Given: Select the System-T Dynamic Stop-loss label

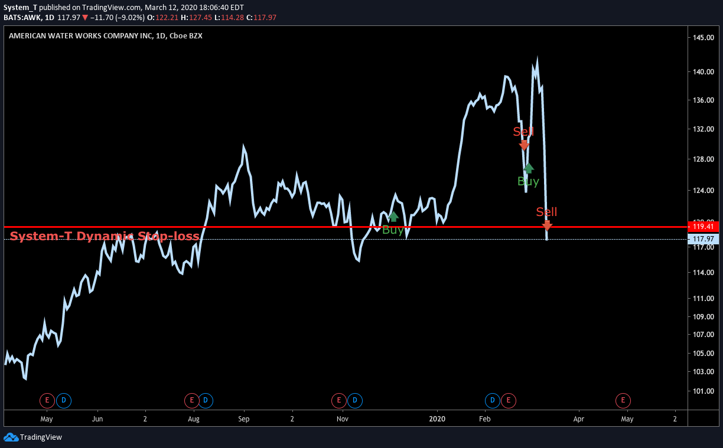Looking at the screenshot, I should (x=105, y=237).
